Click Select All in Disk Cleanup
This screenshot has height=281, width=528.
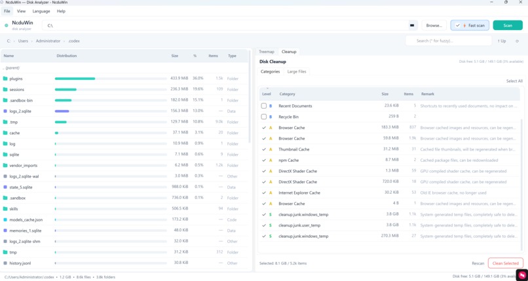point(514,81)
